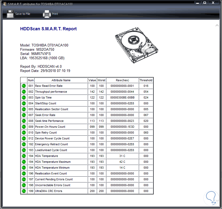The height and width of the screenshot is (209, 222).
Task: Click the HDDScan app icon in title bar
Action: [5, 4]
